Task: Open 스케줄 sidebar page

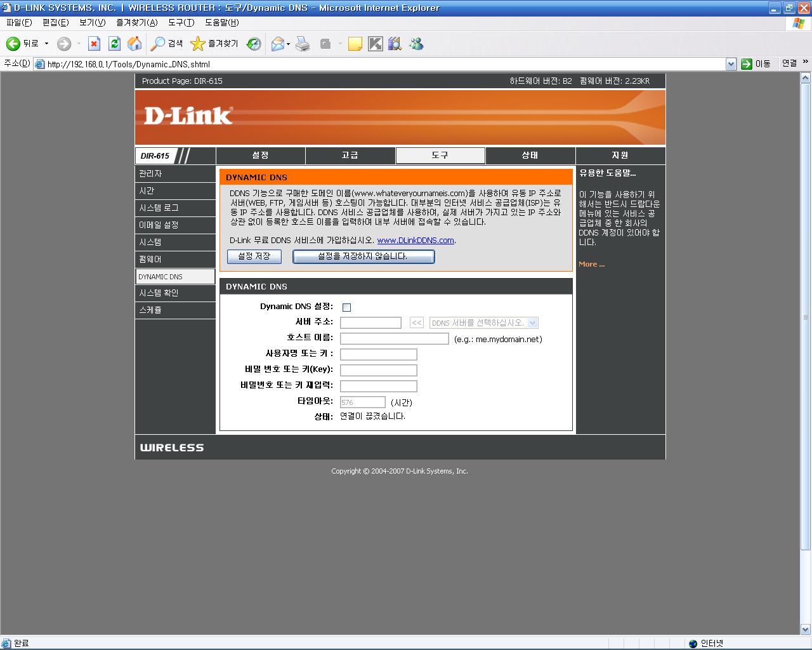Action: point(175,310)
